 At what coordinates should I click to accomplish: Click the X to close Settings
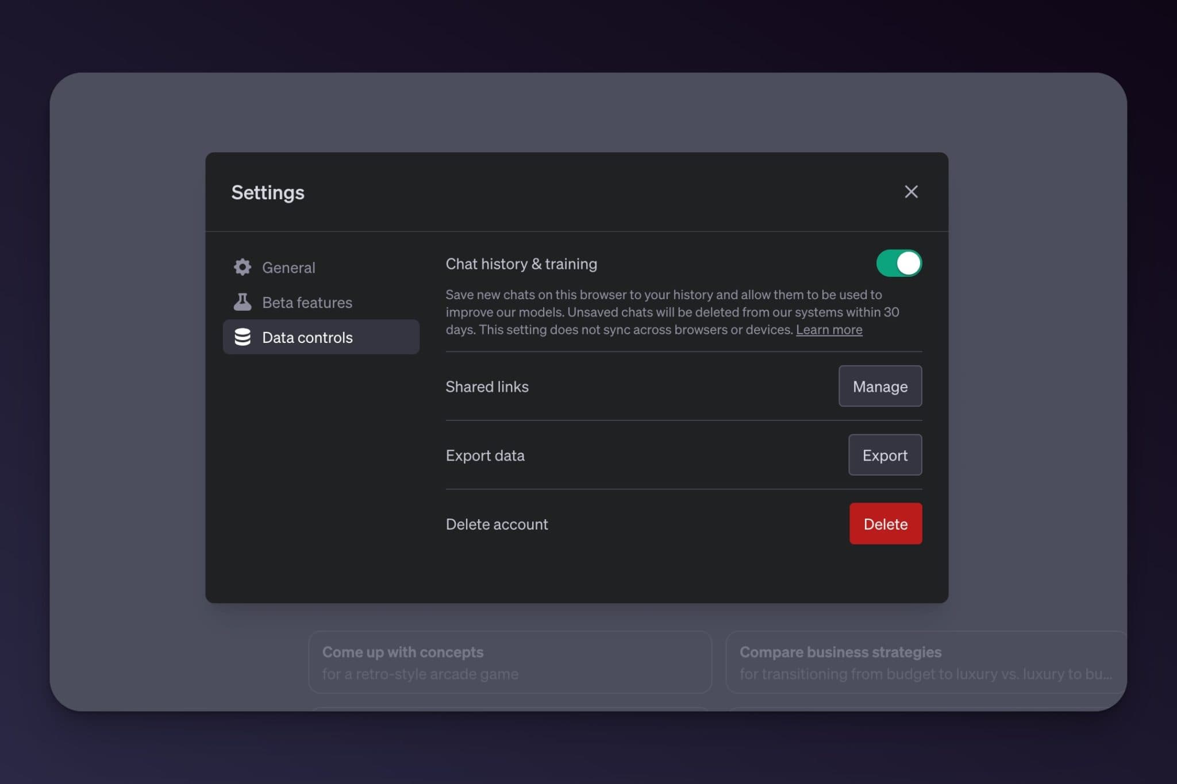911,192
